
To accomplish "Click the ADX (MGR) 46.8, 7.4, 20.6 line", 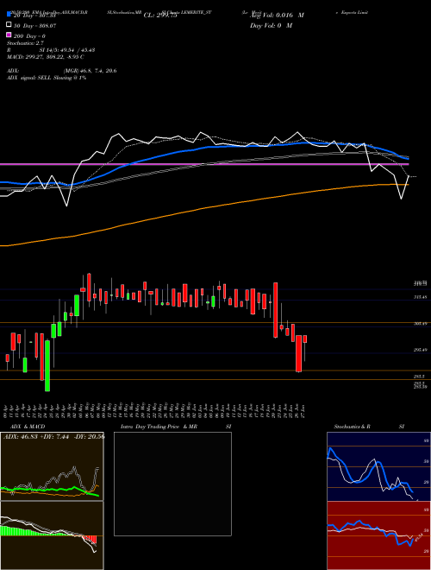I will click(x=62, y=71).
